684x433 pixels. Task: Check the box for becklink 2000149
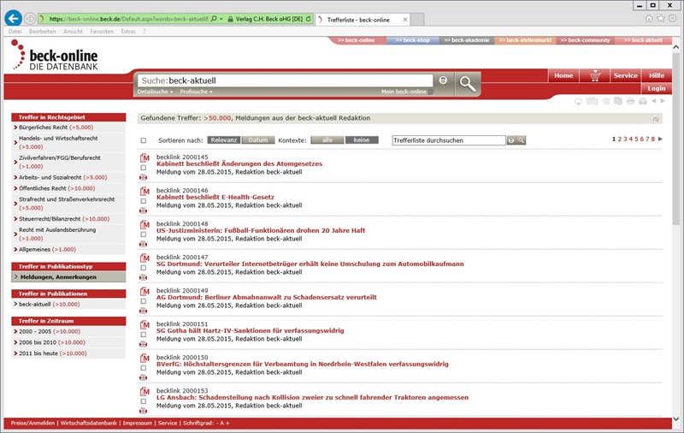click(144, 301)
